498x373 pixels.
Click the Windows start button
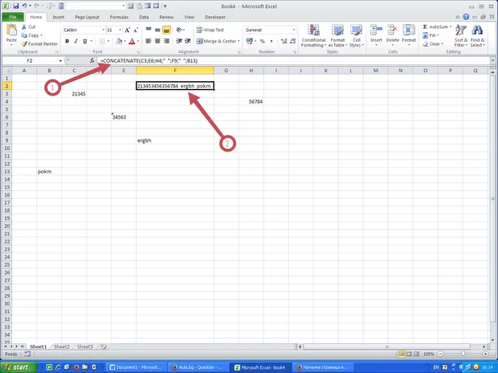pos(18,367)
